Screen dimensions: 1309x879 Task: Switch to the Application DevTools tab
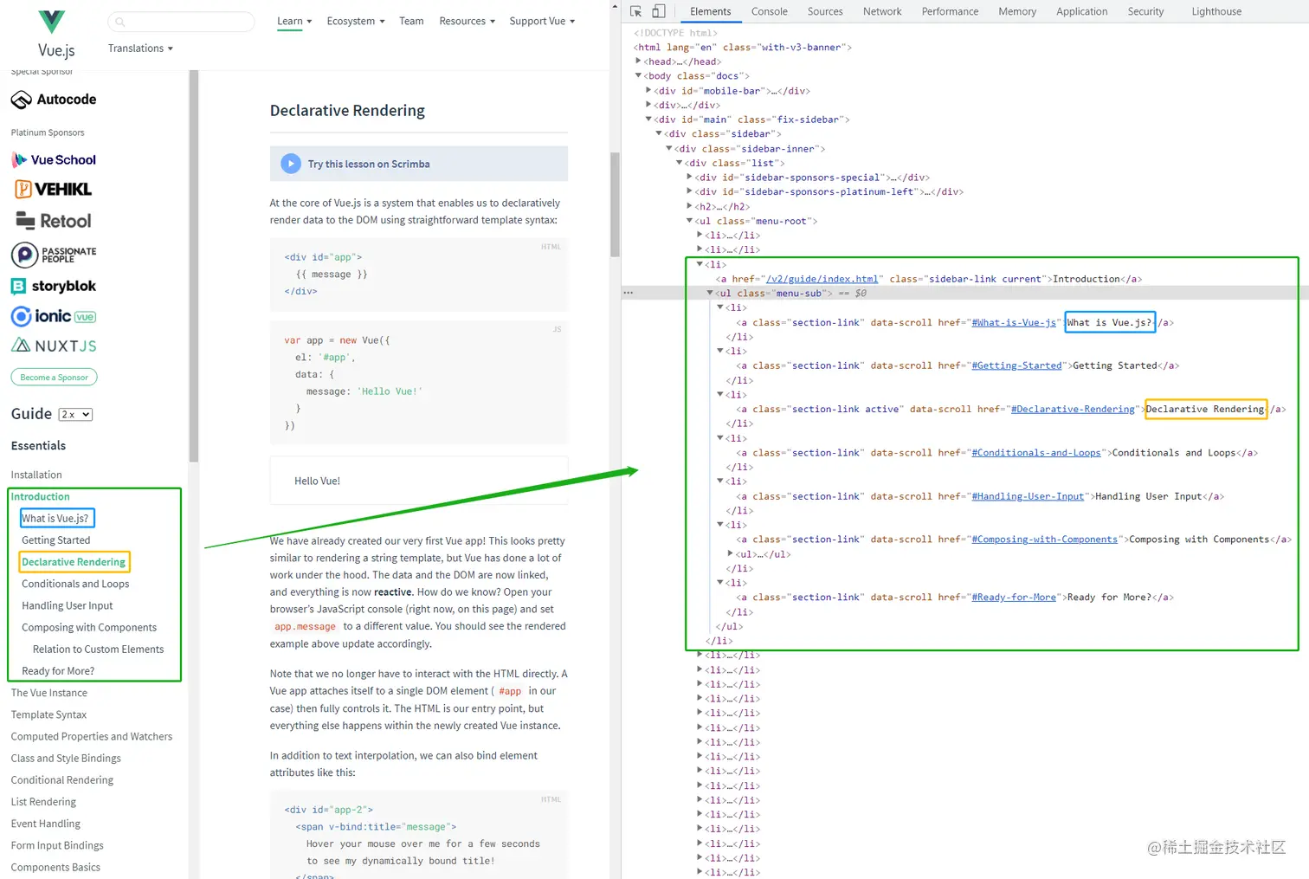[1081, 11]
